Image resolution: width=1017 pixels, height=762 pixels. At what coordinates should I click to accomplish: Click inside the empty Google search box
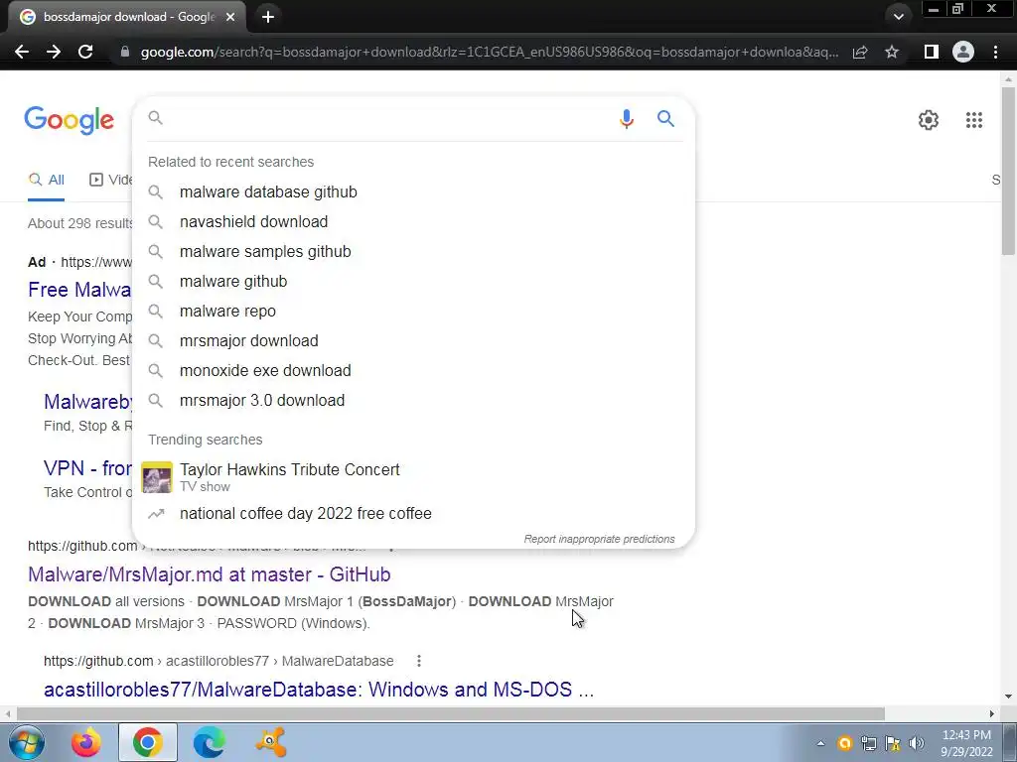[388, 118]
